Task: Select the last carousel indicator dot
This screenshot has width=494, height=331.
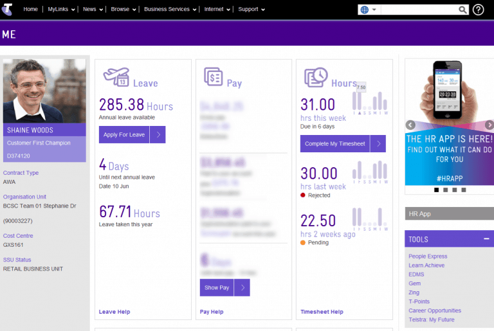Action: pyautogui.click(x=463, y=190)
